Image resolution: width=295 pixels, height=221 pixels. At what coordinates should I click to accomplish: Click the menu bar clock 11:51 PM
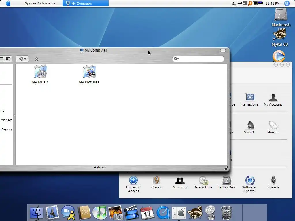pos(273,3)
